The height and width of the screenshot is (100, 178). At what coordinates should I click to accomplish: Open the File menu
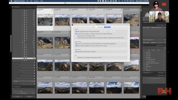tap(28, 1)
